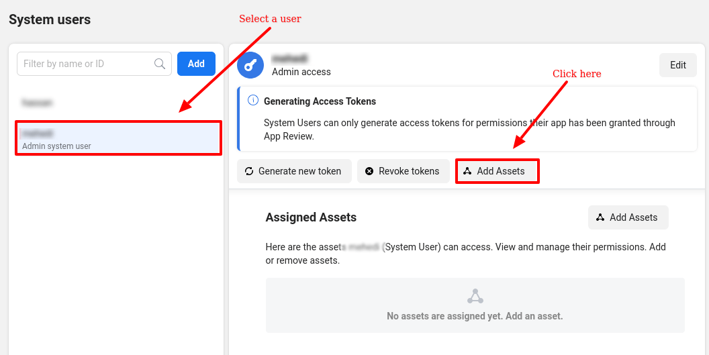Click Revoke tokens label
709x355 pixels.
[x=409, y=171]
